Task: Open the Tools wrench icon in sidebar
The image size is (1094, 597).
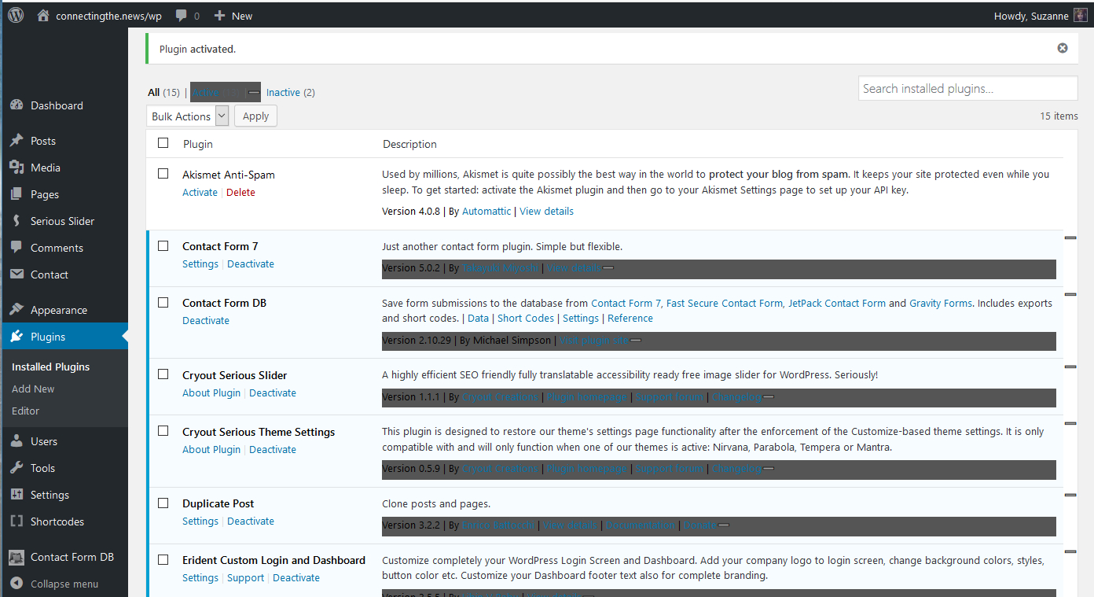Action: pyautogui.click(x=17, y=468)
